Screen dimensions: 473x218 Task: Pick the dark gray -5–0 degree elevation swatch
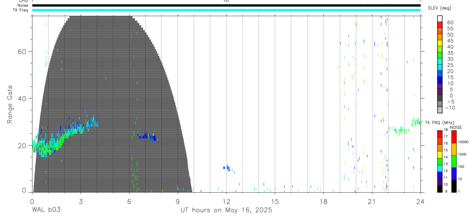click(440, 98)
